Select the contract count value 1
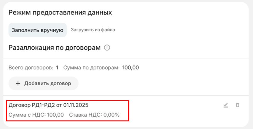This screenshot has width=253, height=129. (57, 68)
